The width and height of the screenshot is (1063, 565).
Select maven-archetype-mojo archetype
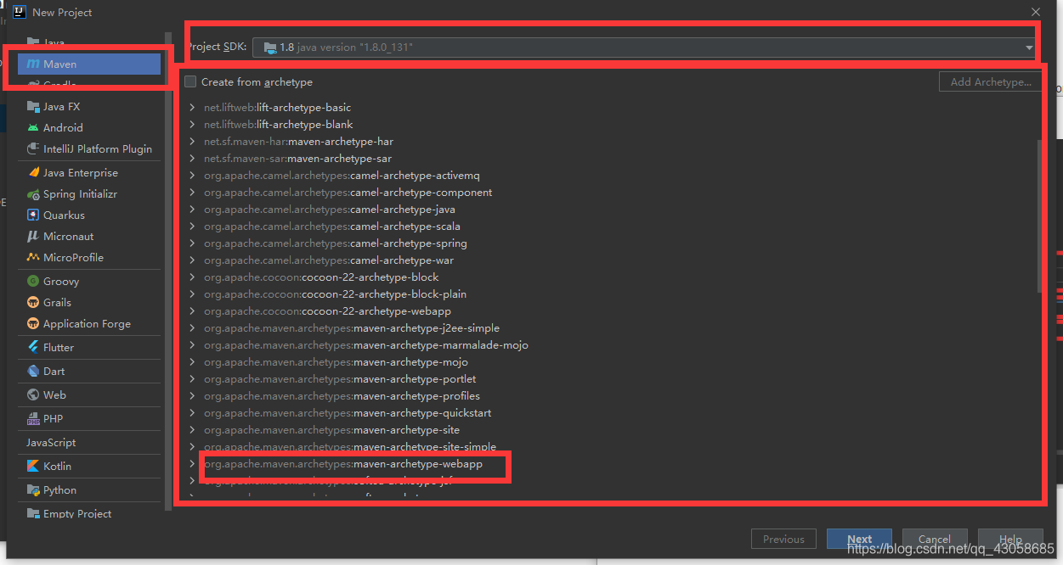point(336,362)
